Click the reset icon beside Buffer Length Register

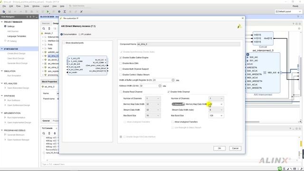(173, 80)
